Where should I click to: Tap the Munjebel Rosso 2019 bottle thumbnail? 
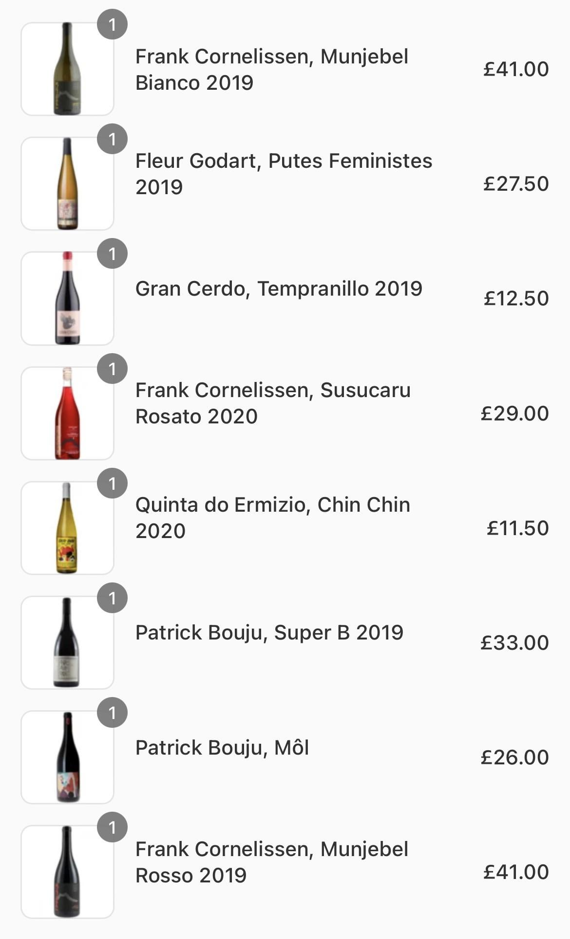[67, 872]
